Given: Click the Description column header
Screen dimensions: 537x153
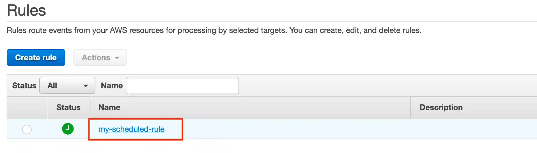Looking at the screenshot, I should 441,107.
